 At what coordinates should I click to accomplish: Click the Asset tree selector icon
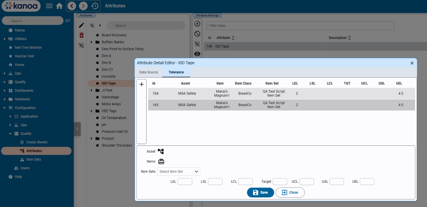click(x=161, y=151)
